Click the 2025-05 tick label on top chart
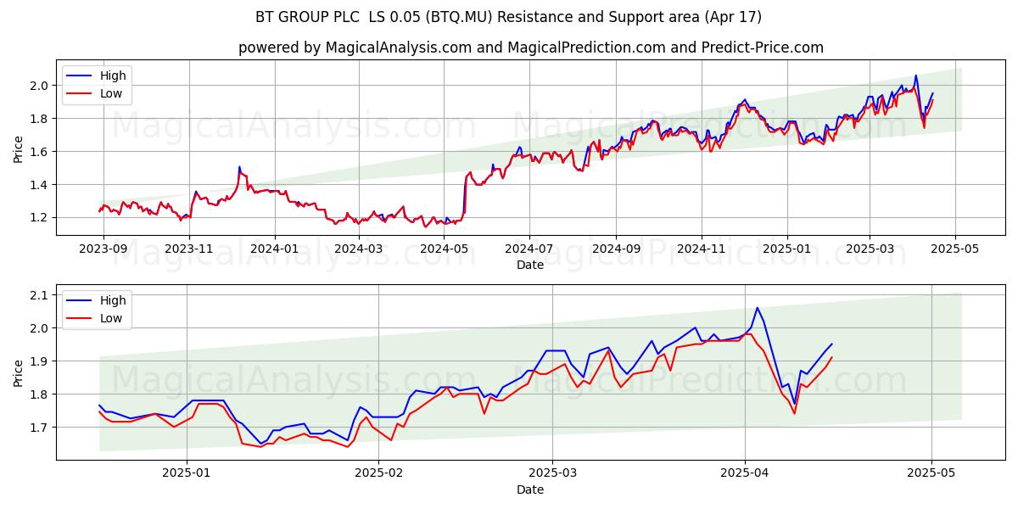Screen dimensions: 1018x509 tap(954, 249)
